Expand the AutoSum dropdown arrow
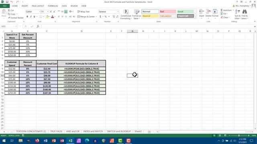Screen dimensions: 257x144 pyautogui.click(x=233, y=10)
